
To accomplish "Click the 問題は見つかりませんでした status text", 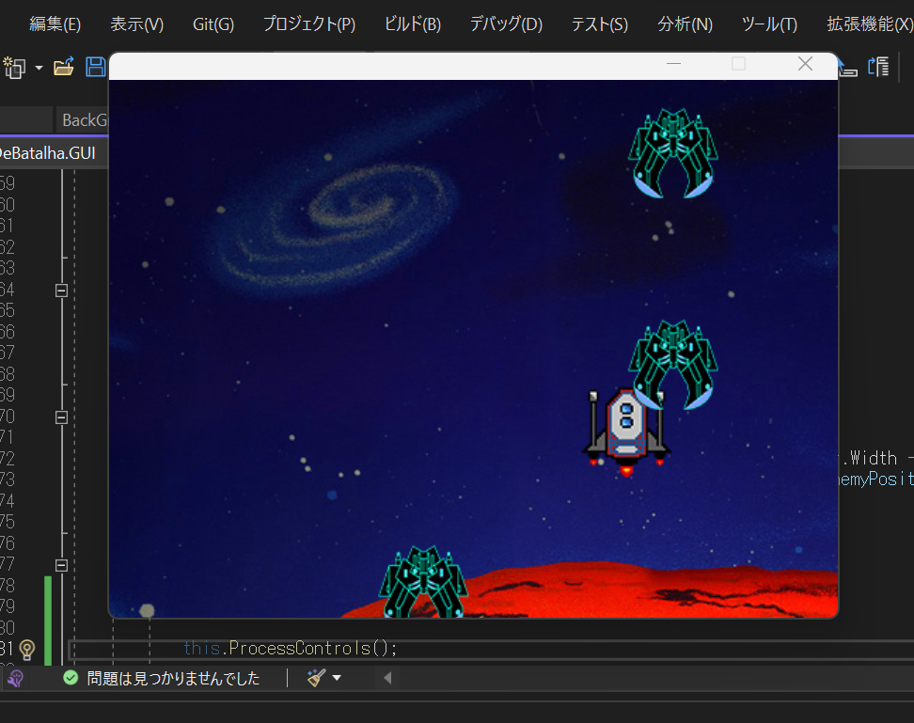I will coord(173,678).
